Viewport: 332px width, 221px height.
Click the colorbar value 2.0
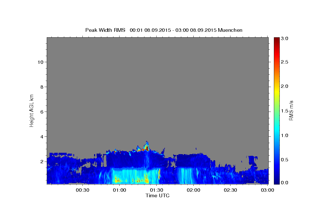pyautogui.click(x=284, y=86)
